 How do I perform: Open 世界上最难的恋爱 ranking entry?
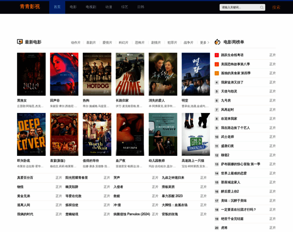point(234,173)
